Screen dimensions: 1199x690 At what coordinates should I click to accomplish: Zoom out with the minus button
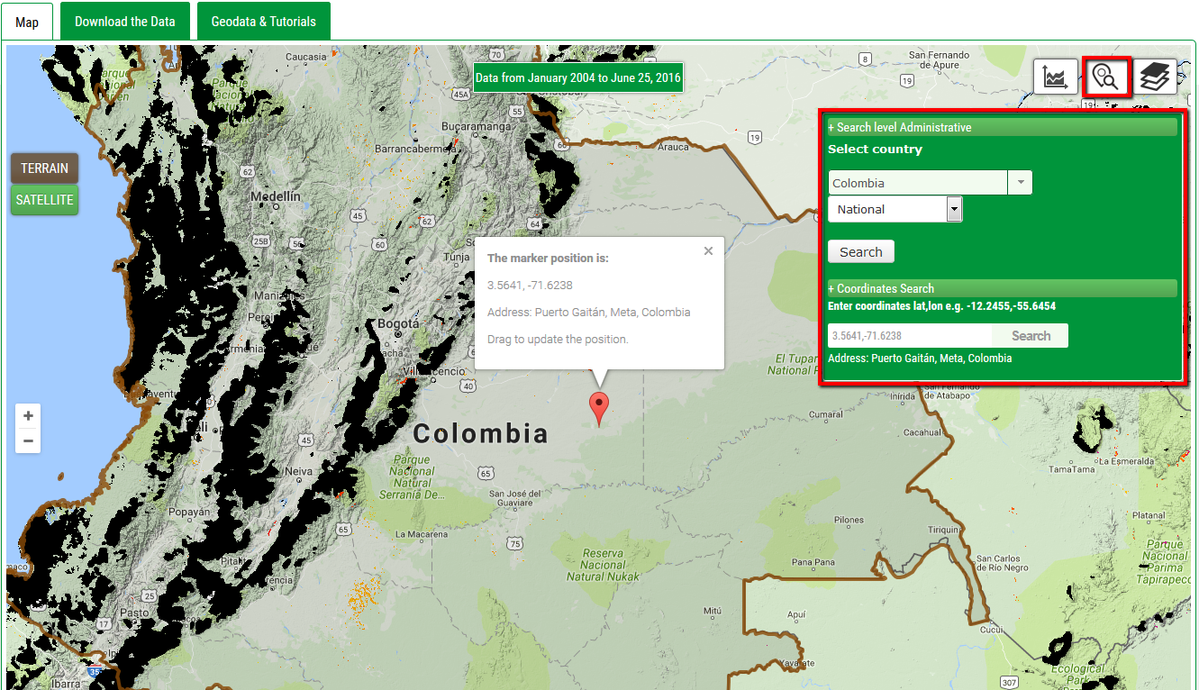(x=28, y=441)
